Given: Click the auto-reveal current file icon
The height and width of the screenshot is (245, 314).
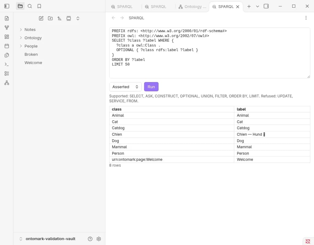Looking at the screenshot, I should [x=69, y=18].
